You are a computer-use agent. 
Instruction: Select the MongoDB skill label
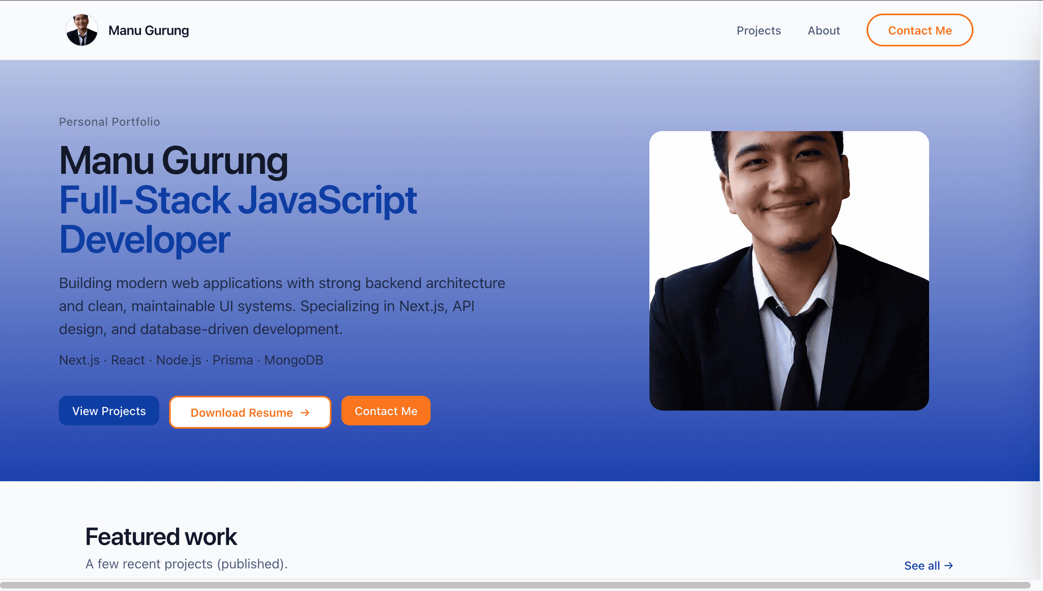pyautogui.click(x=294, y=360)
